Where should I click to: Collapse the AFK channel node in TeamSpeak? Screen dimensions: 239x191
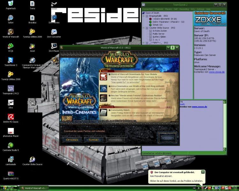coord(143,43)
